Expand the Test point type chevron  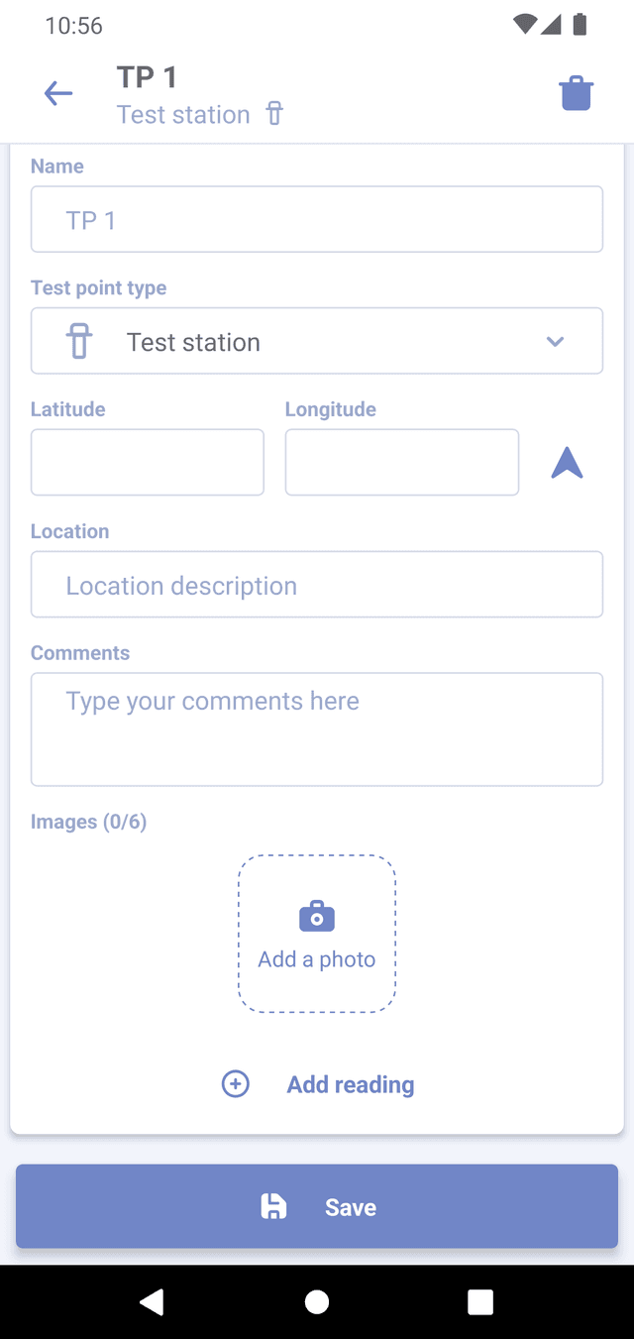click(555, 342)
